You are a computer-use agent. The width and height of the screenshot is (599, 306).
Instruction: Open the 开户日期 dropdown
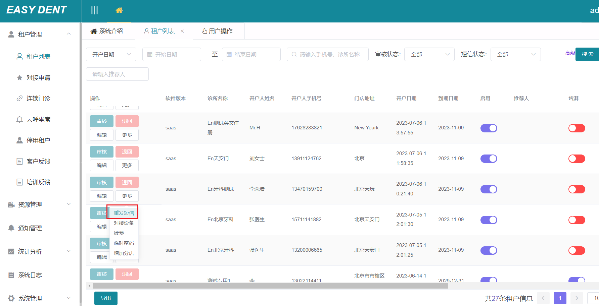[111, 54]
